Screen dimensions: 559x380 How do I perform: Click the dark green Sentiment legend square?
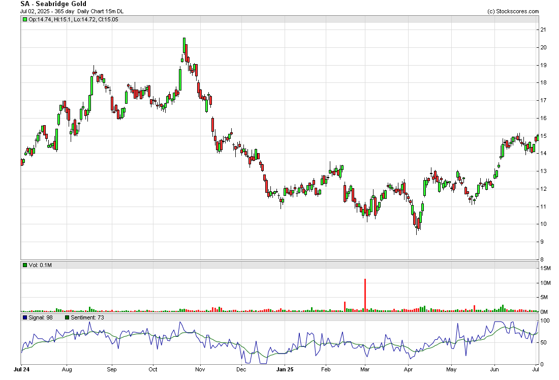coord(67,317)
